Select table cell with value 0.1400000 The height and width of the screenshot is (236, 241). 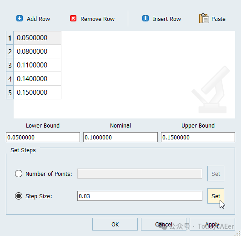37,79
